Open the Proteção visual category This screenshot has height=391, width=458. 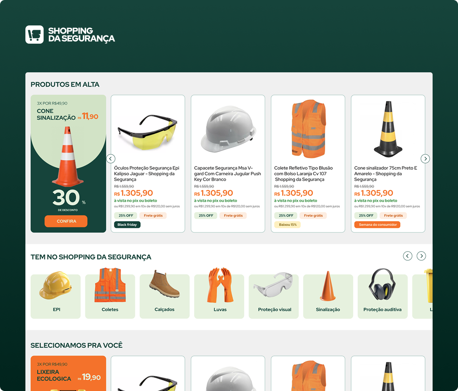tap(274, 296)
